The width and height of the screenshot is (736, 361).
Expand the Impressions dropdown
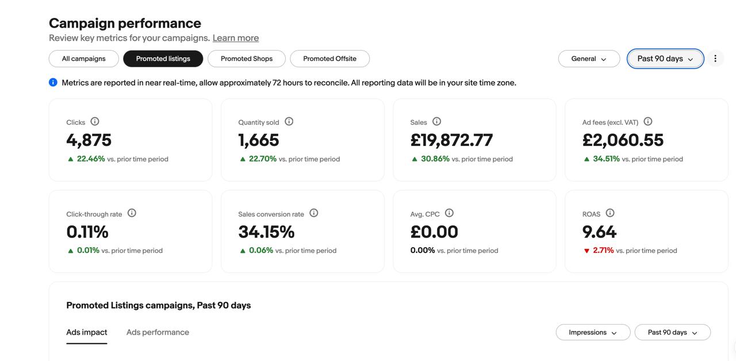[593, 332]
